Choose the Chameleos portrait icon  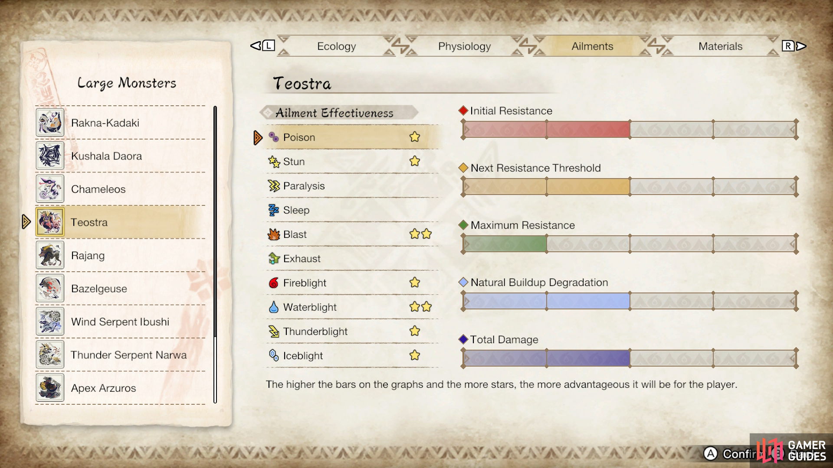pyautogui.click(x=50, y=189)
